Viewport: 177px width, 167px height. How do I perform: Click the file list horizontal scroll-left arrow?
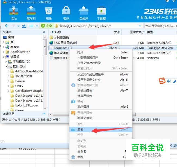(50, 114)
